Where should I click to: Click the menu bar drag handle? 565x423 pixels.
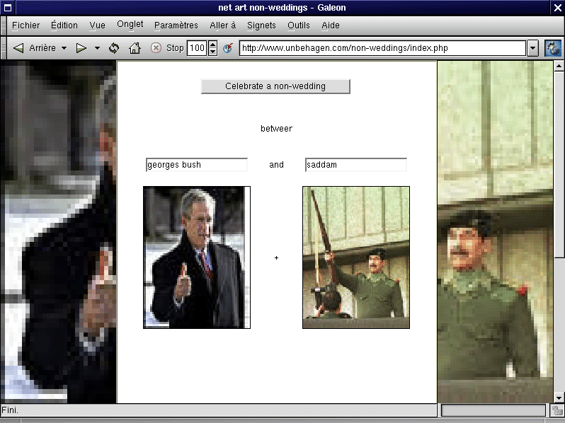(4, 25)
